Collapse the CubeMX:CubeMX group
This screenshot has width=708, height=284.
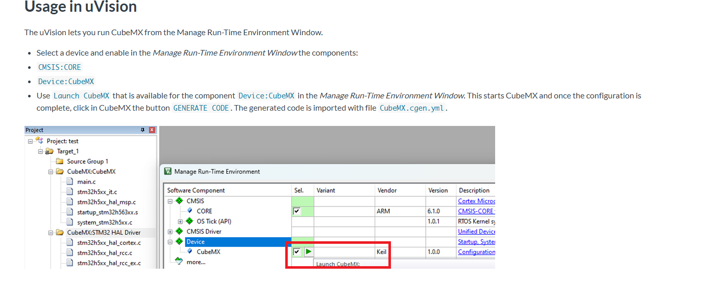[x=51, y=172]
